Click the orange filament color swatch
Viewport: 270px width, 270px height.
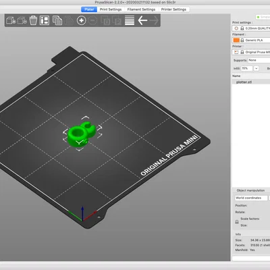pyautogui.click(x=236, y=40)
